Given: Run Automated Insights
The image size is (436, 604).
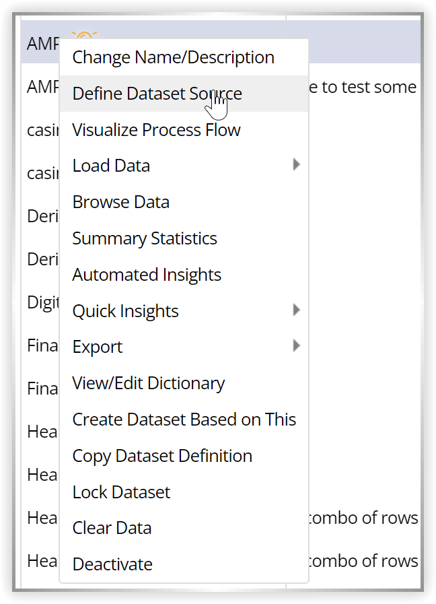Looking at the screenshot, I should pos(147,275).
